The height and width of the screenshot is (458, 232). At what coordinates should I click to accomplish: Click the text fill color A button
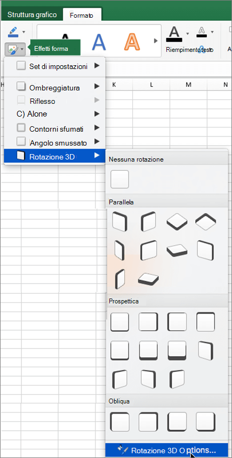(174, 34)
